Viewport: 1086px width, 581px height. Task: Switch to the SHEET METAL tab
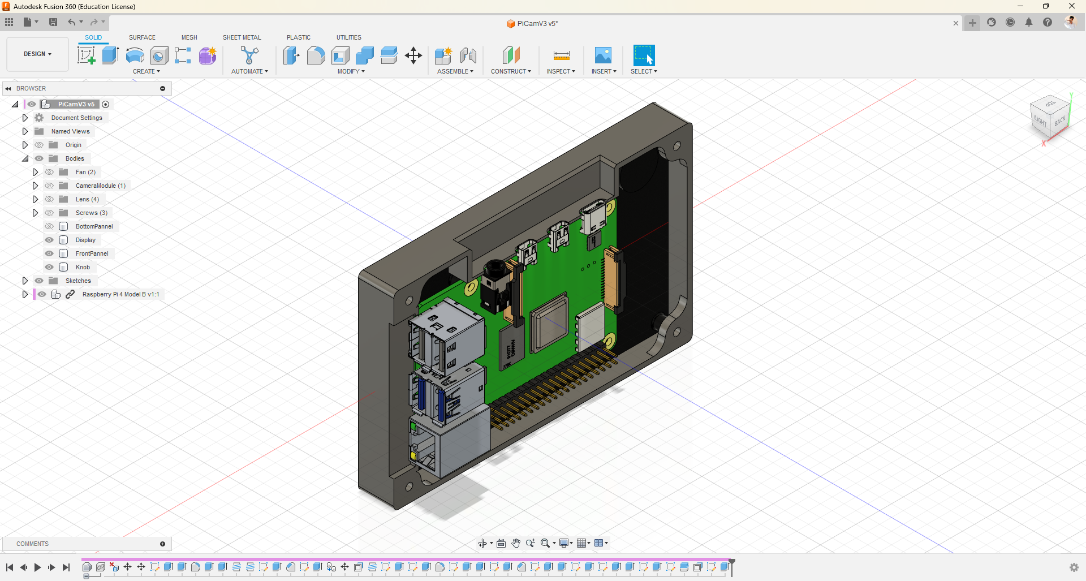(x=242, y=37)
